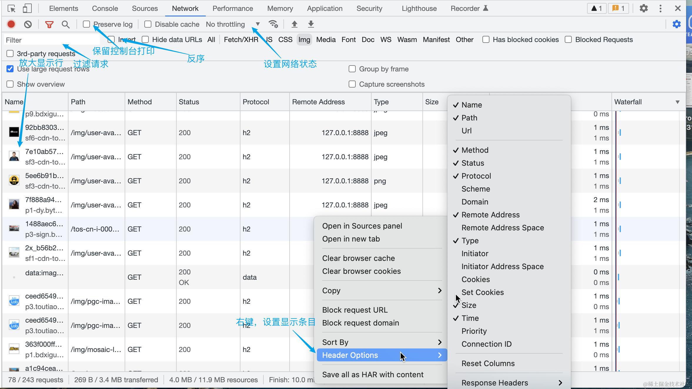Open the network conditions wifi icon
Screen dimensions: 692x389
pyautogui.click(x=273, y=24)
